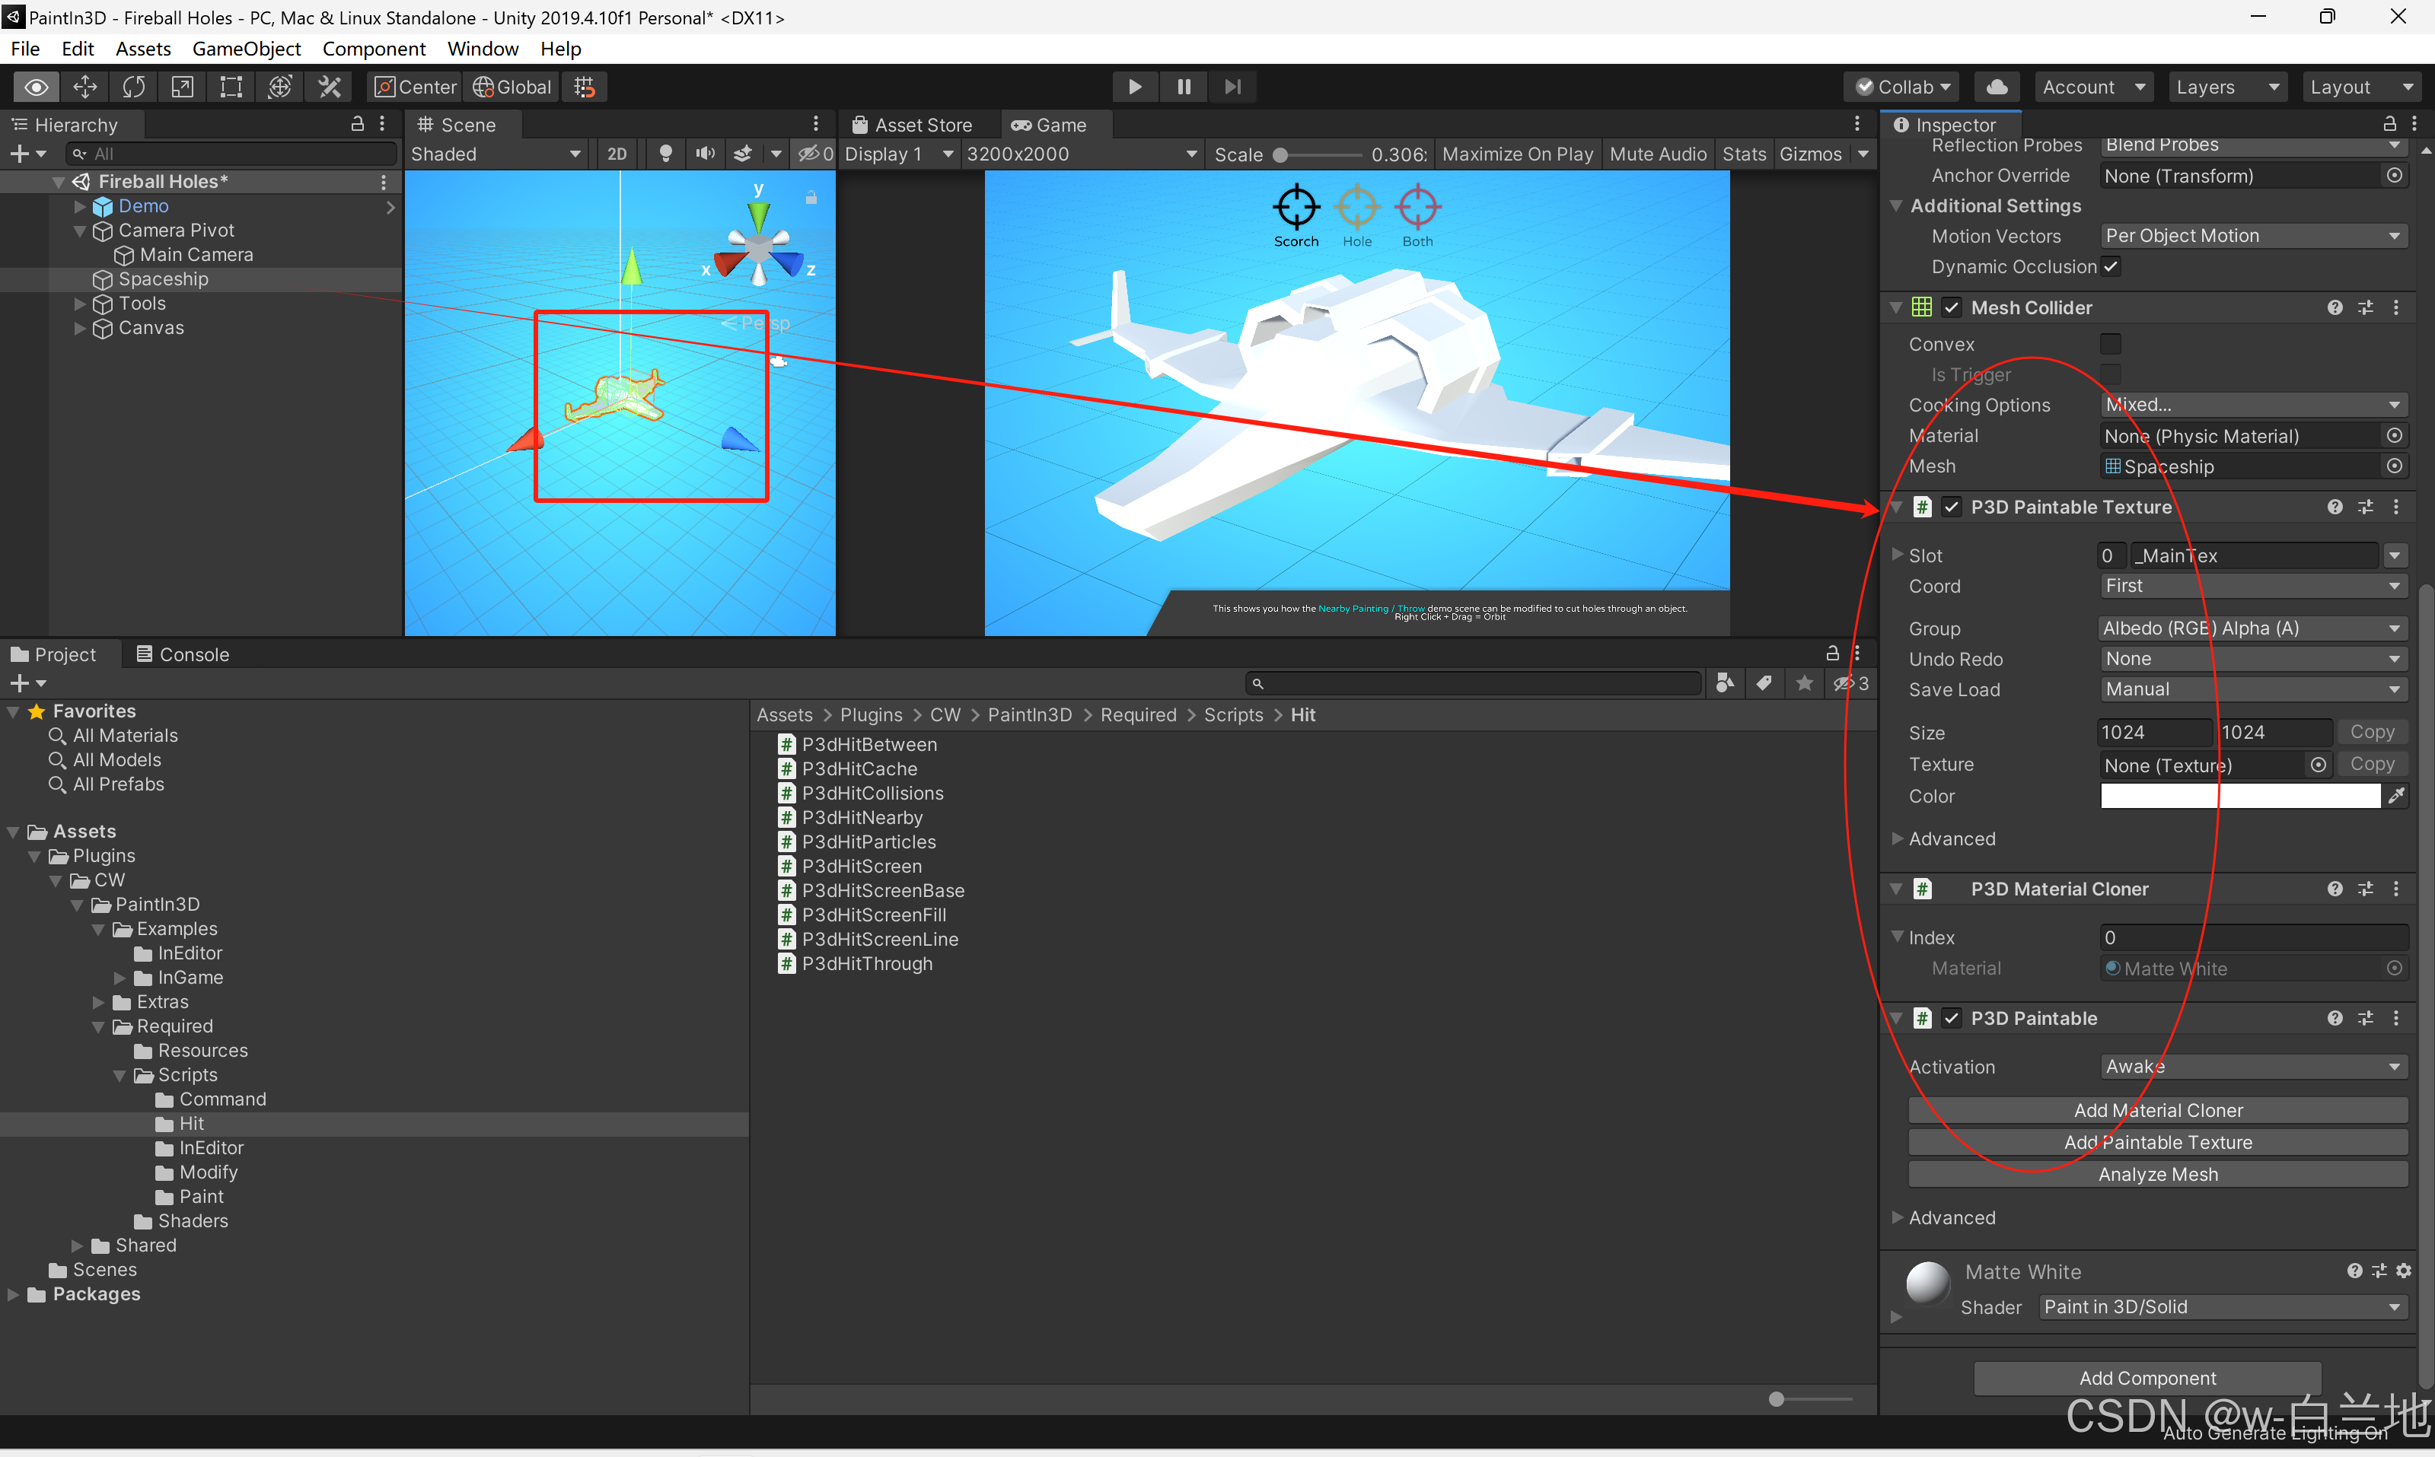Click the Add Component button

tap(2147, 1379)
